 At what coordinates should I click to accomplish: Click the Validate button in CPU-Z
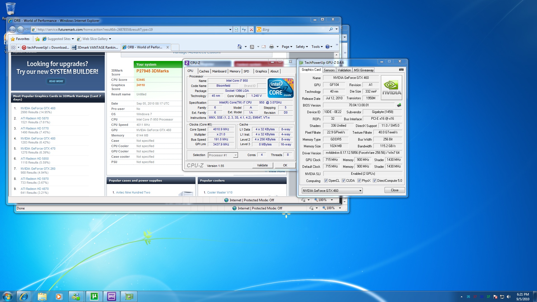point(262,165)
